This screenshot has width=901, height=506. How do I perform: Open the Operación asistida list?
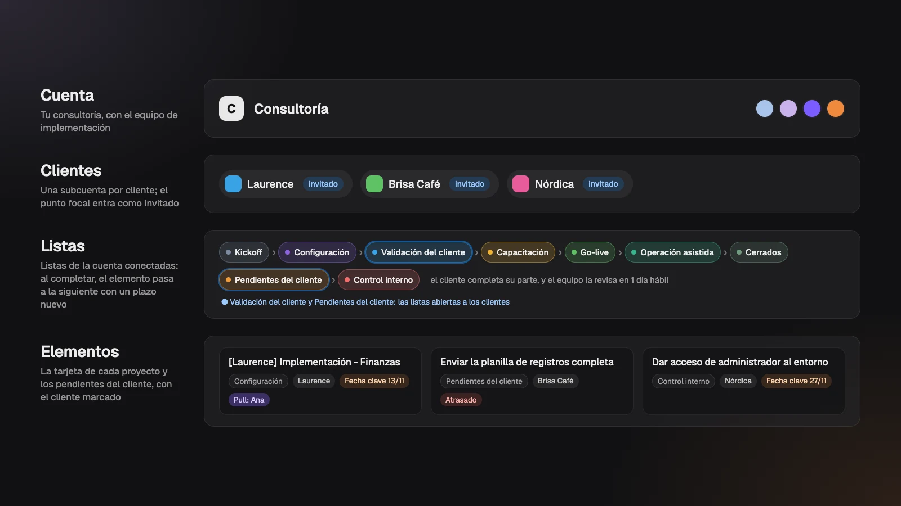[x=672, y=252]
